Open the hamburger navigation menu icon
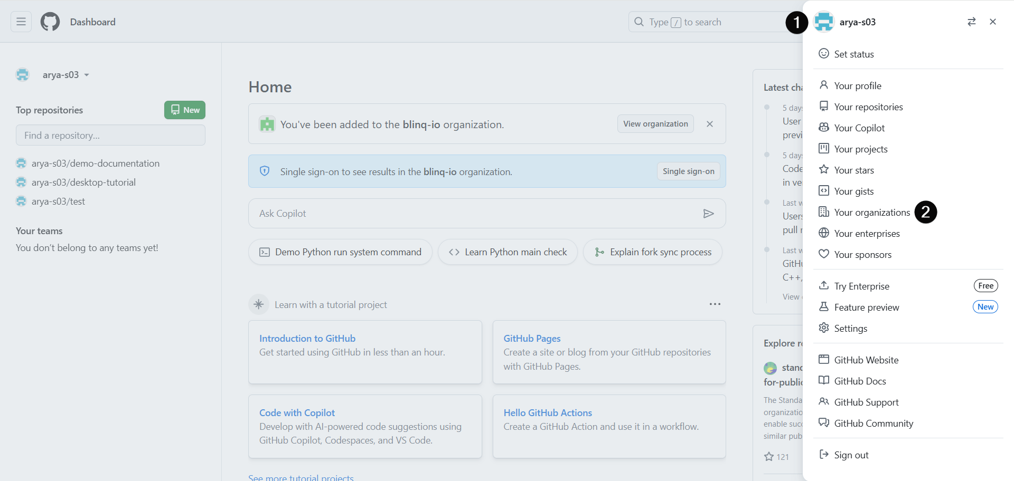The image size is (1014, 481). point(21,22)
